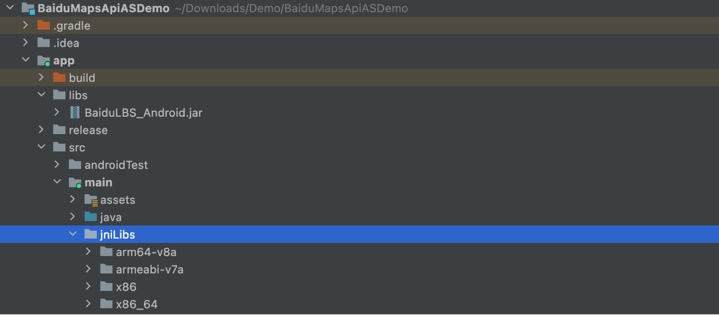
Task: Click the orange .gradle folder icon
Action: tap(43, 26)
